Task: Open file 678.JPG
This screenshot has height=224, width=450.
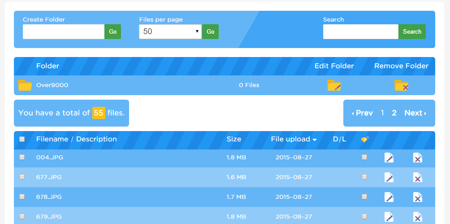Action: pos(49,197)
